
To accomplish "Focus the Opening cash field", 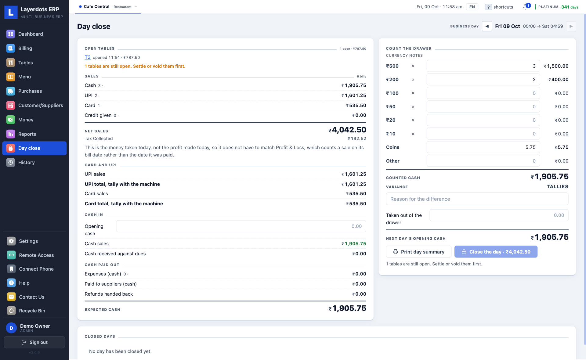I will [241, 226].
